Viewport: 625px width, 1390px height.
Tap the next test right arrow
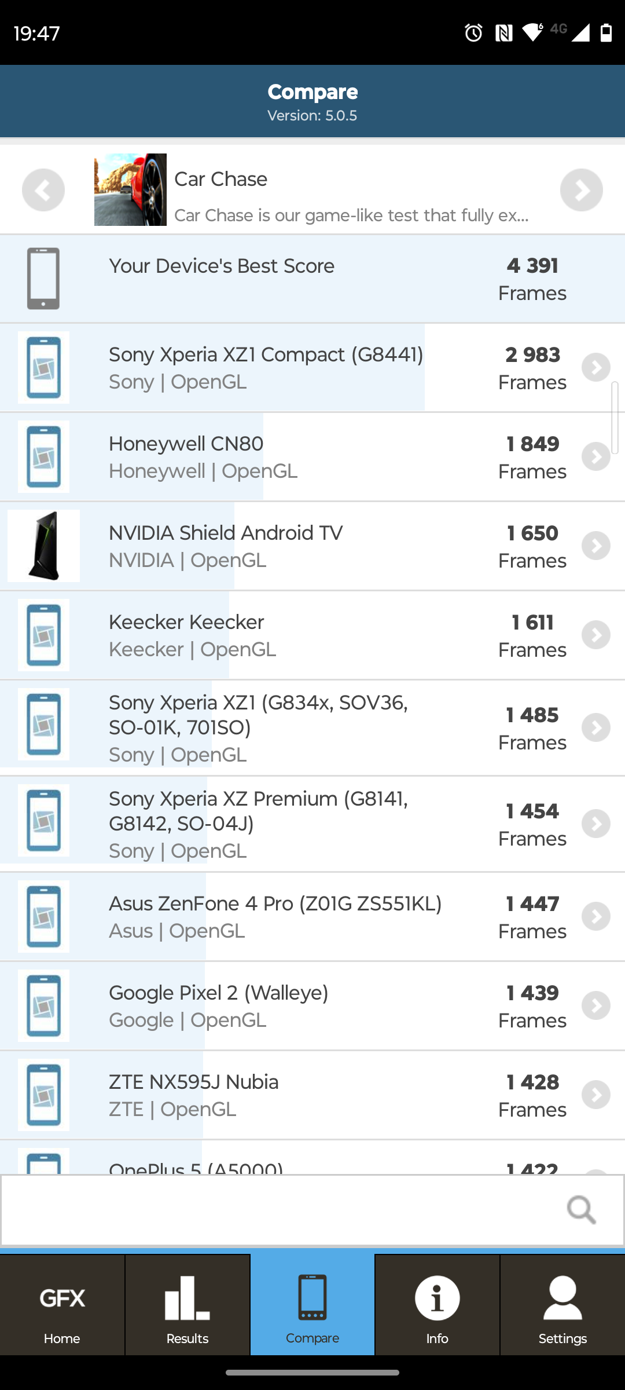click(581, 190)
